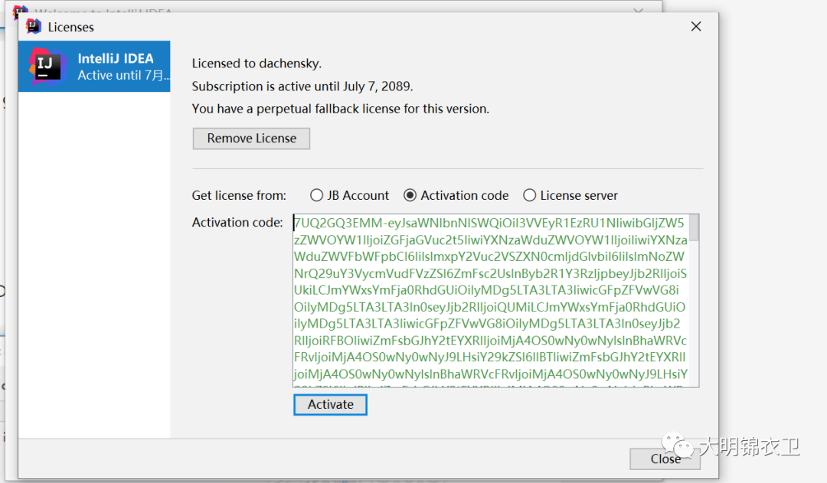The height and width of the screenshot is (483, 827).
Task: Click the Licenses window title text
Action: [71, 27]
